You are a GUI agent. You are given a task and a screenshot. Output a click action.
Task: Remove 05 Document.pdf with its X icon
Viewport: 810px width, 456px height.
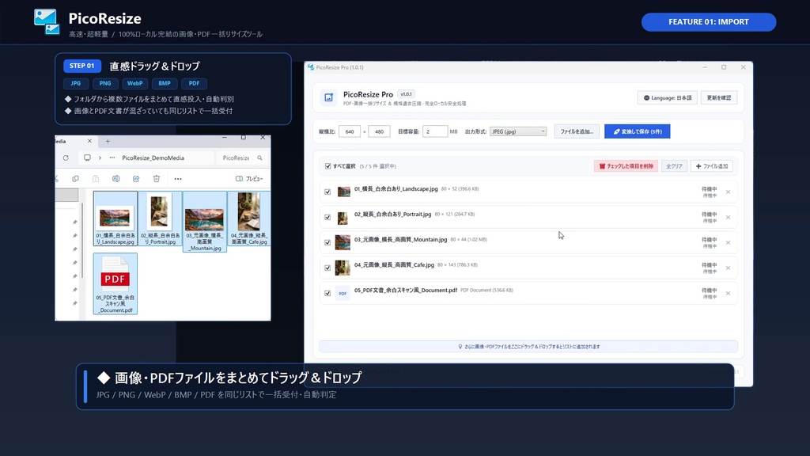click(x=728, y=293)
